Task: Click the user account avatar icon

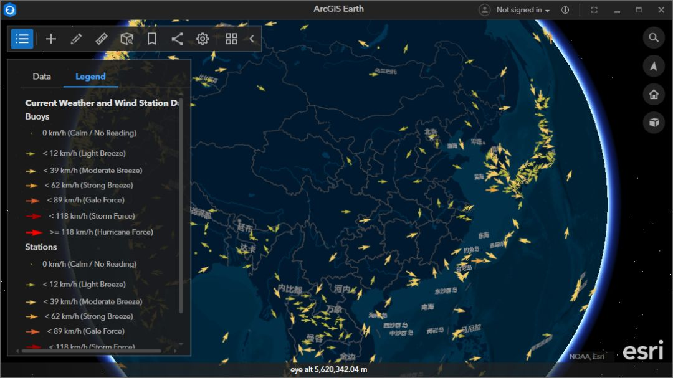Action: 484,10
